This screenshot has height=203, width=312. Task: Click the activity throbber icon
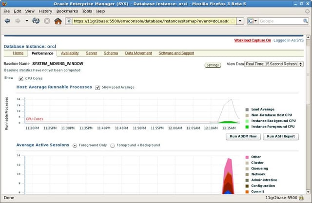coord(308,11)
